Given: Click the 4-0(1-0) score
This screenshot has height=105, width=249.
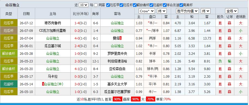Looking at the screenshot, I should click(81, 38).
